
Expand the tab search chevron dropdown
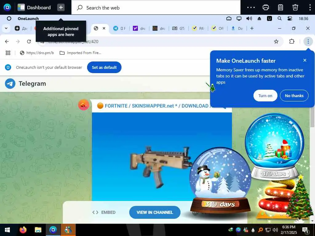pos(6,28)
